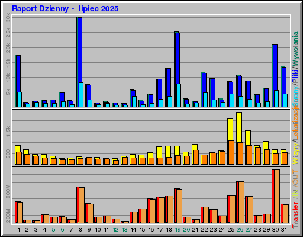Click the '15k' y-axis label
This screenshot has width=303, height=237.
[x=8, y=63]
